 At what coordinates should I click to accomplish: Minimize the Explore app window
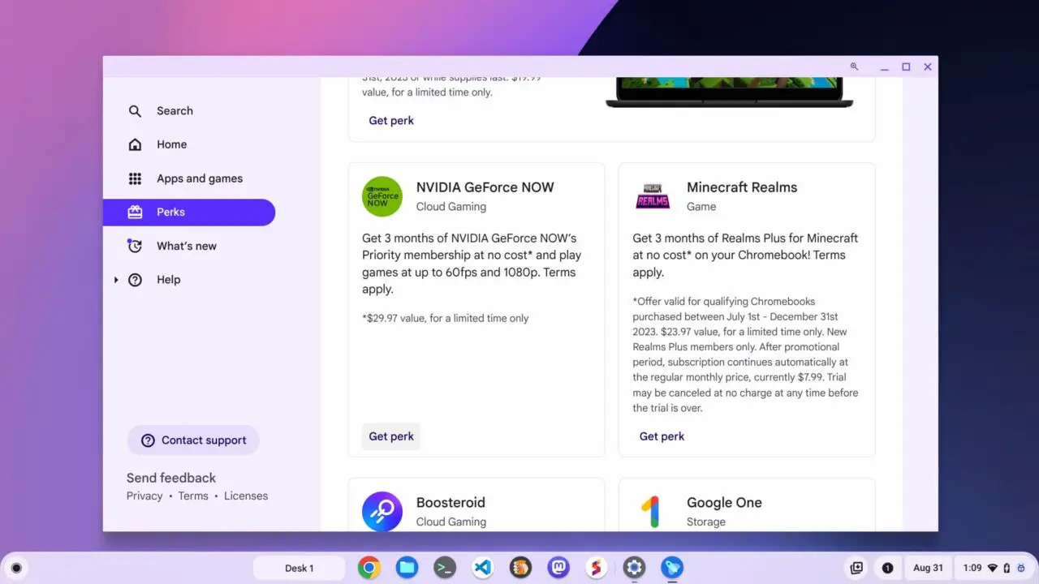(884, 67)
